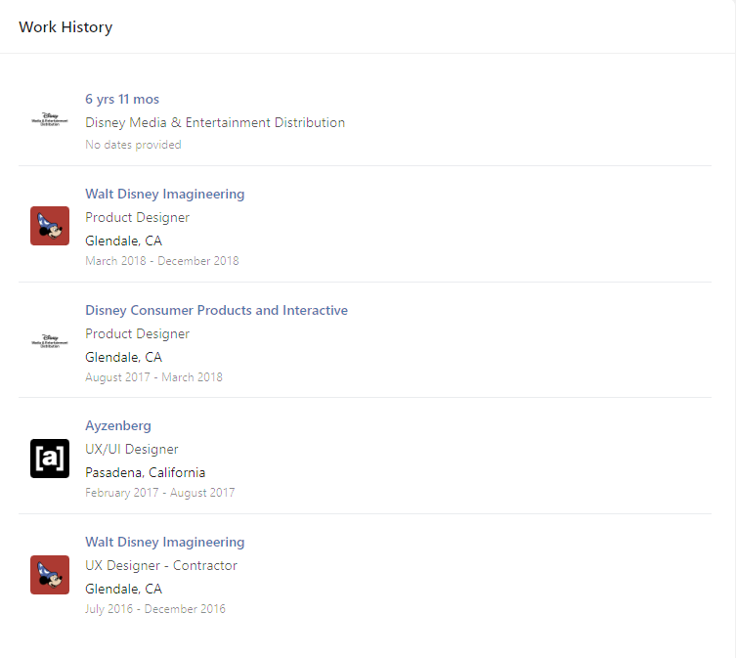Click Mickey logo beside the UX Designer - Contractor entry
Image resolution: width=736 pixels, height=658 pixels.
(50, 575)
